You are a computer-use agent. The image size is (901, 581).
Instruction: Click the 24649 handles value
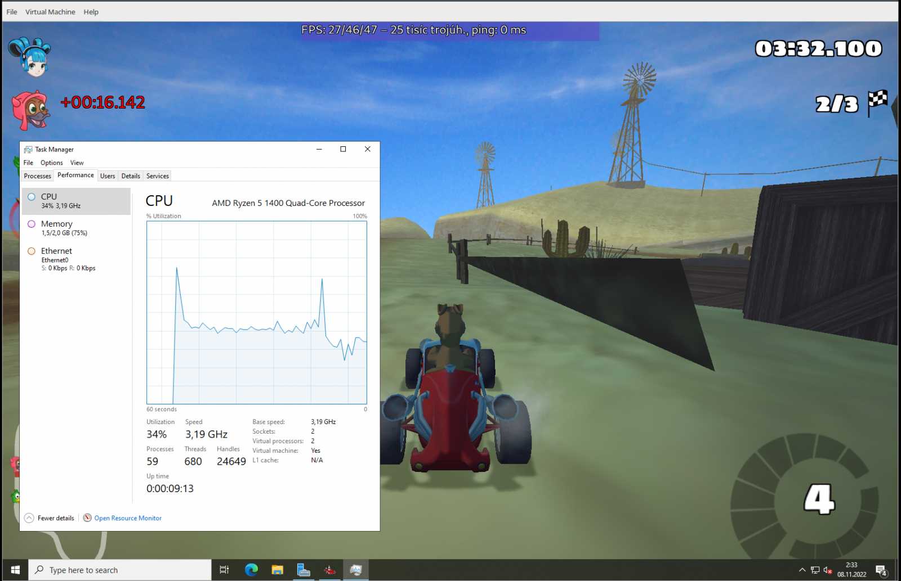click(231, 461)
